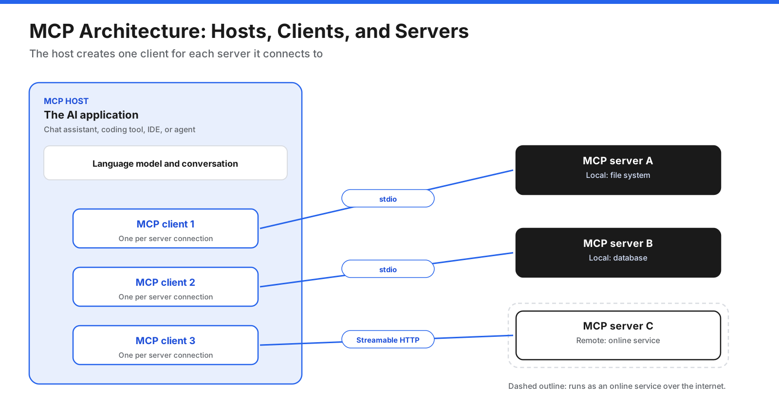Select 'One per server connection' under MCP client 2
Viewport: 779px width, 418px height.
166,297
